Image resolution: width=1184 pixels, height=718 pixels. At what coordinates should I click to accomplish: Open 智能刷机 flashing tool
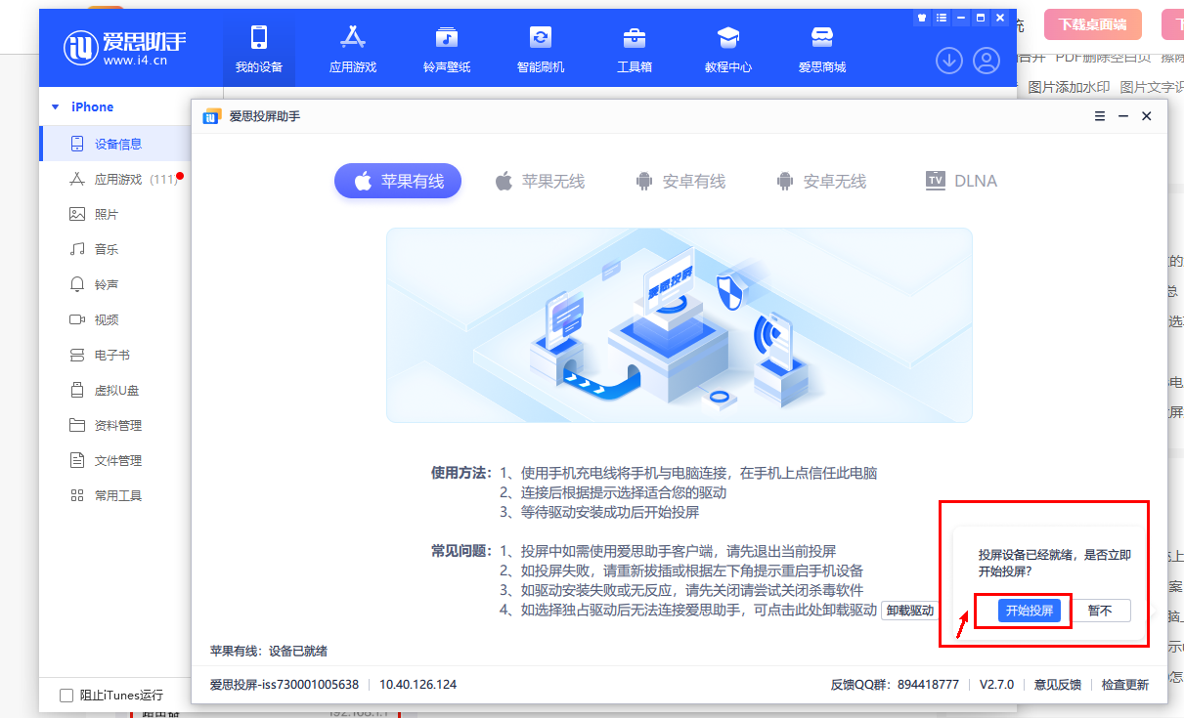(541, 49)
